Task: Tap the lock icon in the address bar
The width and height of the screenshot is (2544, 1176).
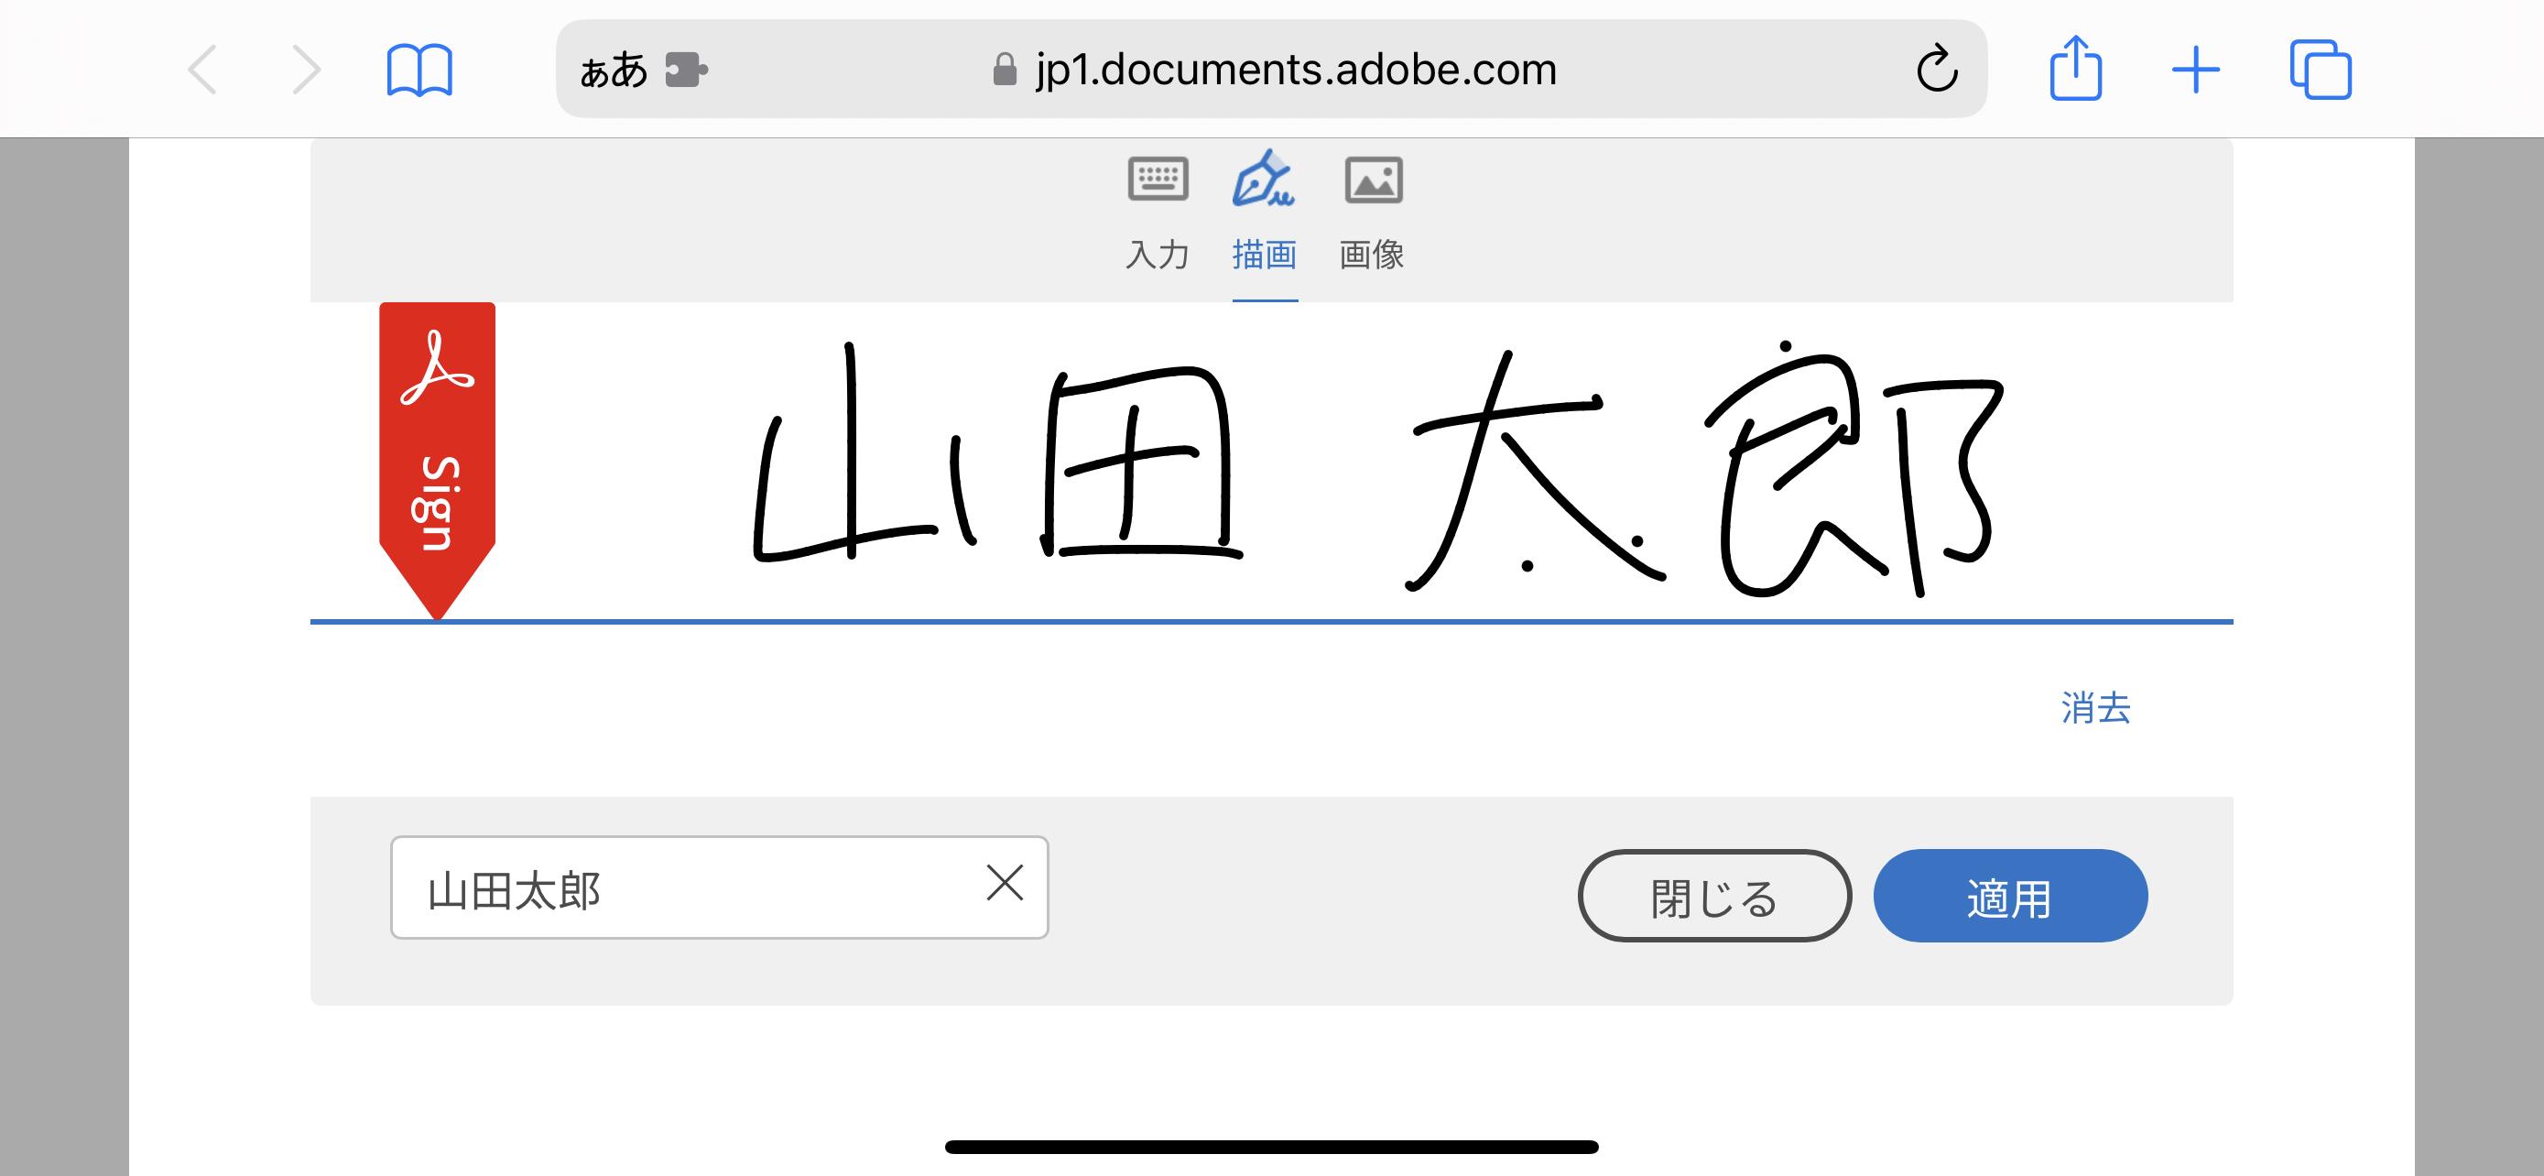Action: [1004, 69]
